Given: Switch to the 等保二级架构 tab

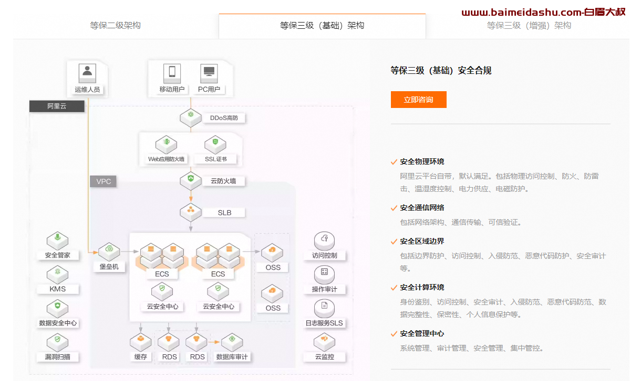Looking at the screenshot, I should tap(115, 25).
